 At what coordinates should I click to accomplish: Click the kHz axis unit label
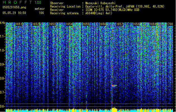3,23
